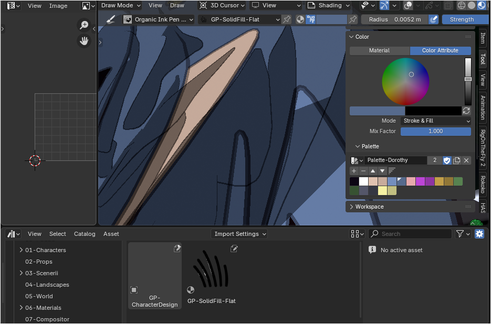Remove the selected palette color

363,171
